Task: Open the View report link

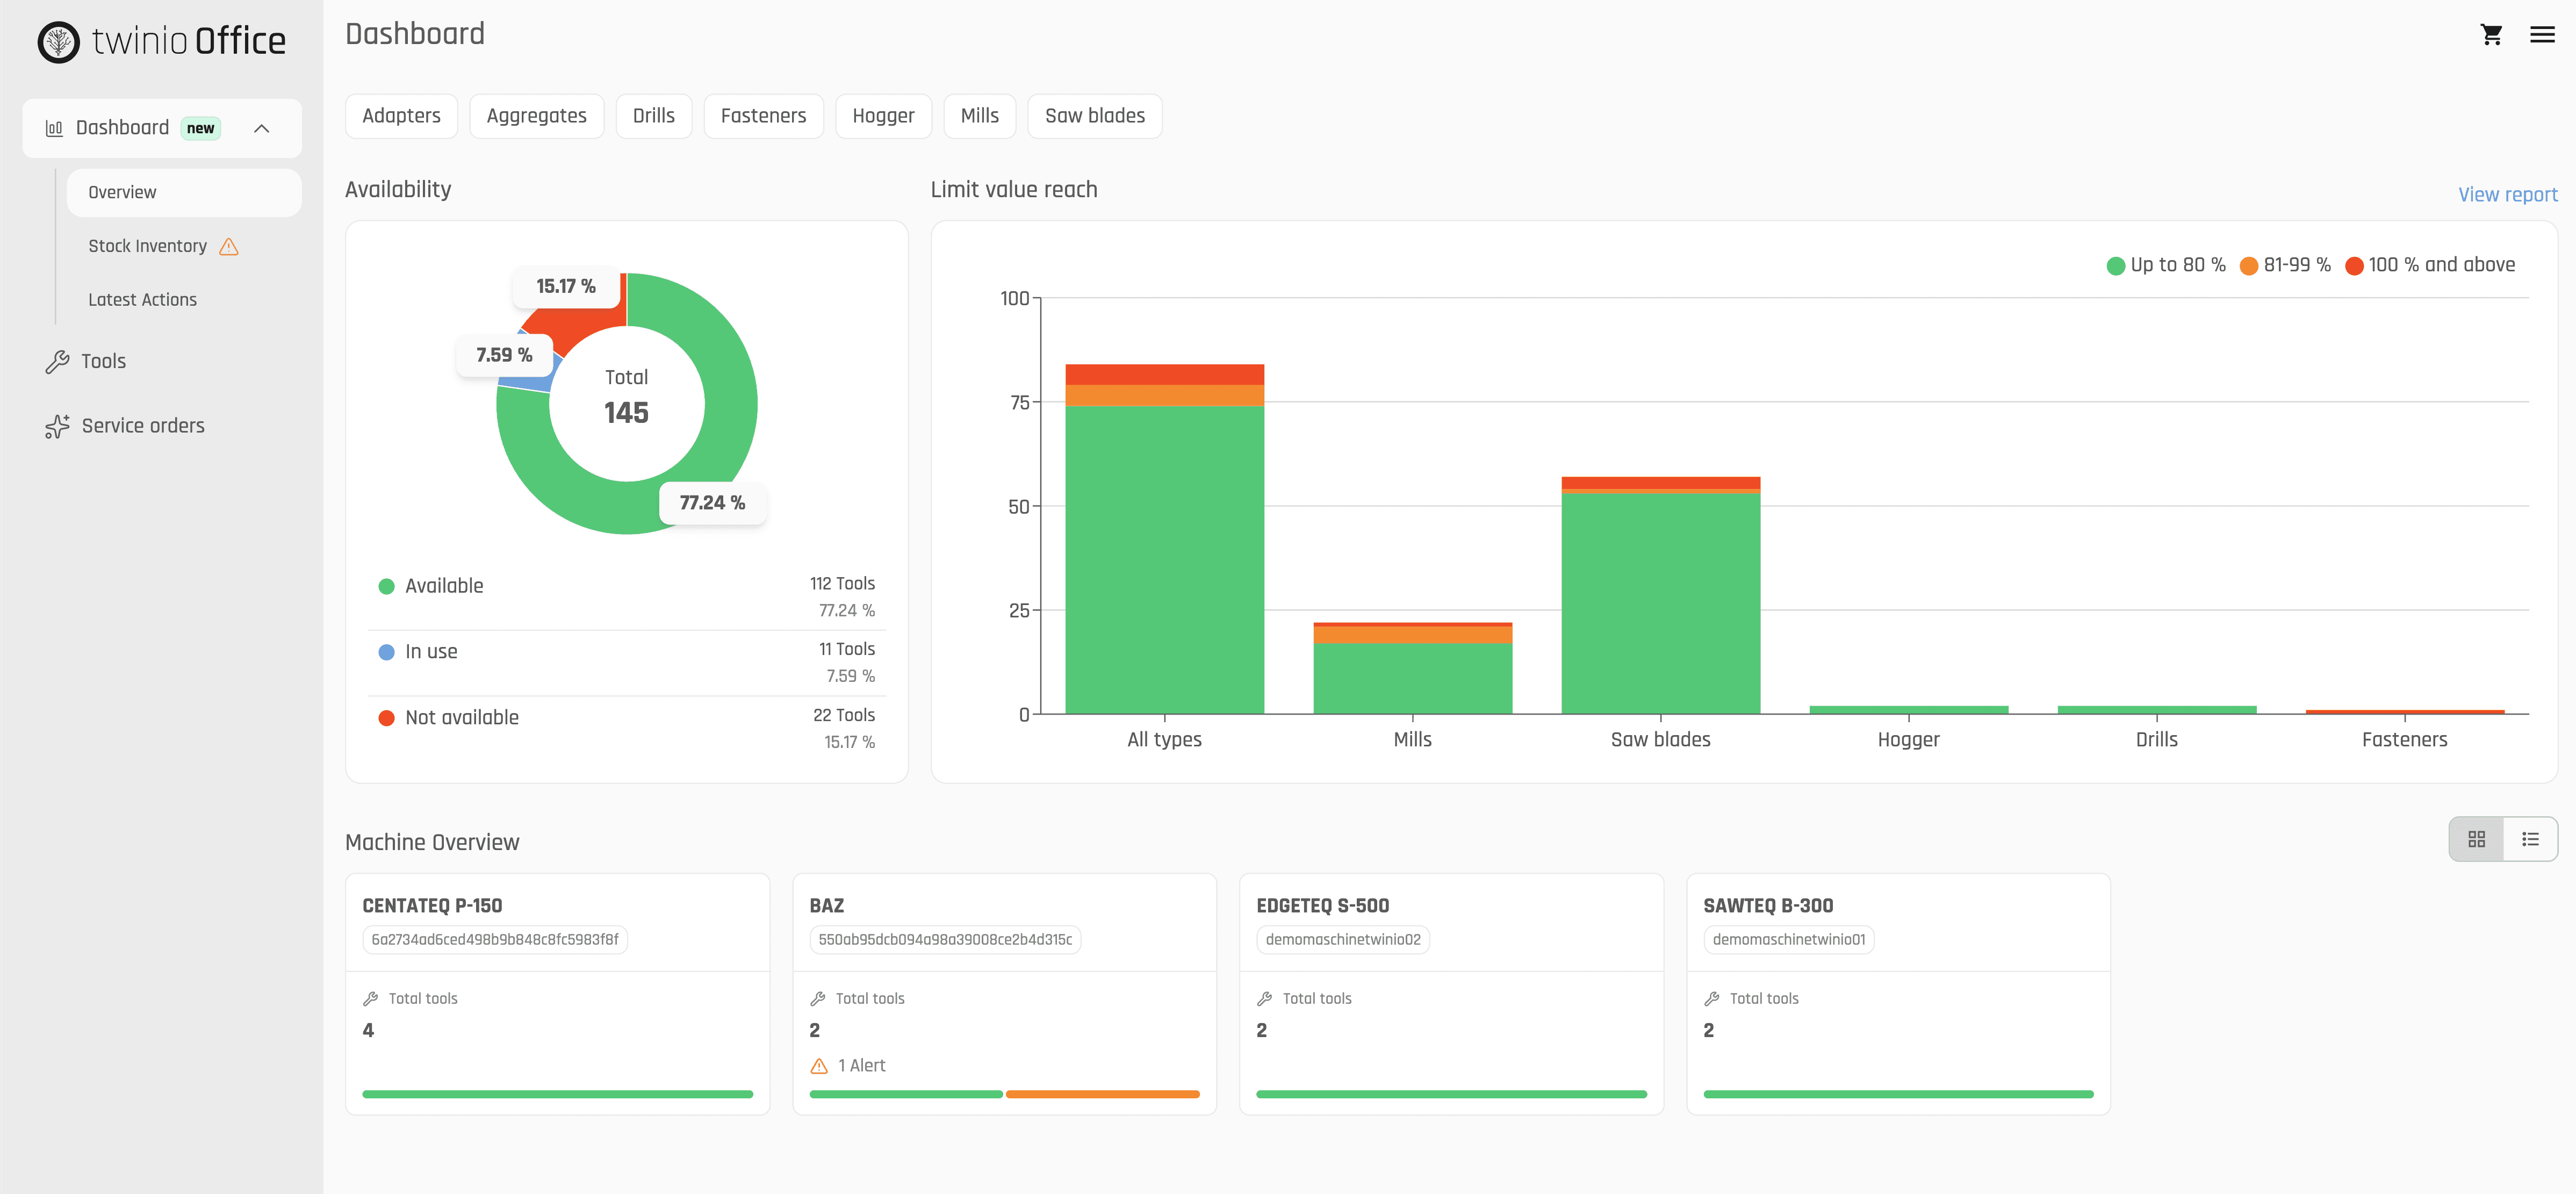Action: (x=2507, y=195)
